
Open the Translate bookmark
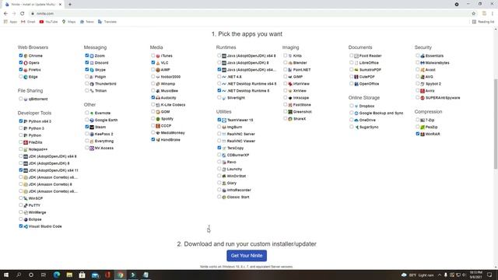107,22
